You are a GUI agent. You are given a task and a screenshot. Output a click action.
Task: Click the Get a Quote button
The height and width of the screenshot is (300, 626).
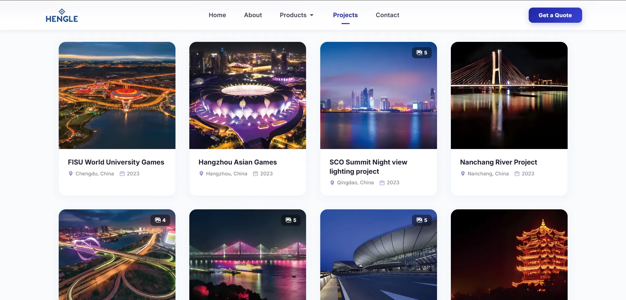[555, 15]
